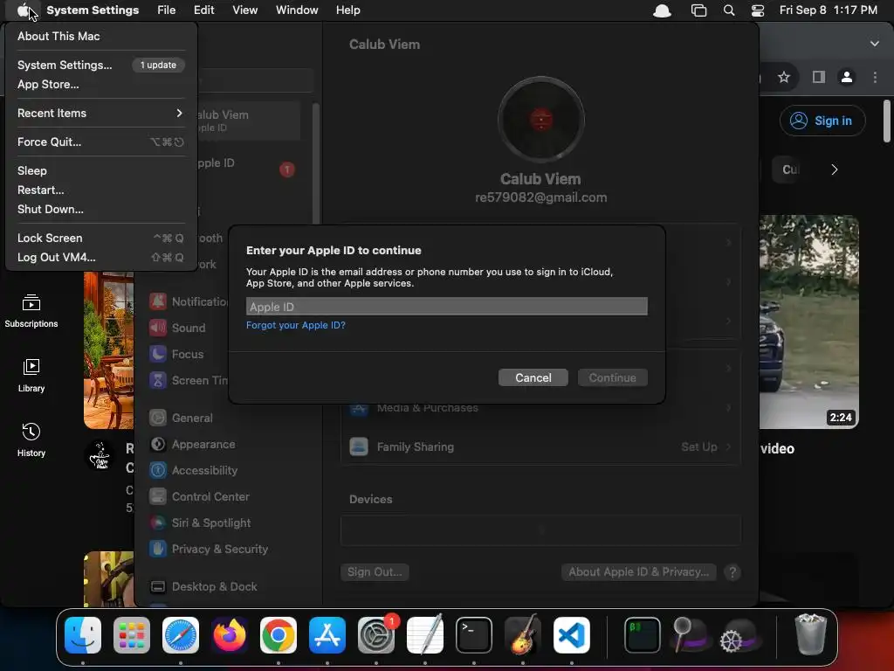Open Chrome profile avatar icon

tap(847, 77)
